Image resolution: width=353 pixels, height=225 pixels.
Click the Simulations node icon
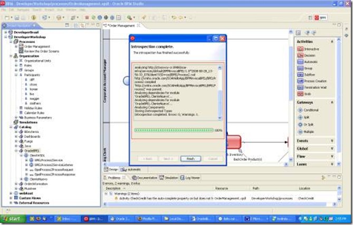(16, 122)
